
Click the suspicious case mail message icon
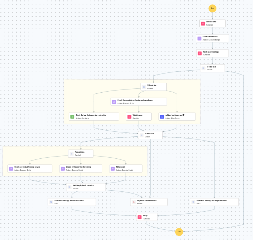click(193, 202)
